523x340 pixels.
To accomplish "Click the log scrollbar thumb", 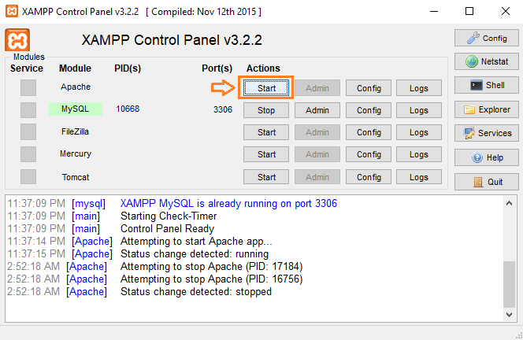I will point(509,284).
